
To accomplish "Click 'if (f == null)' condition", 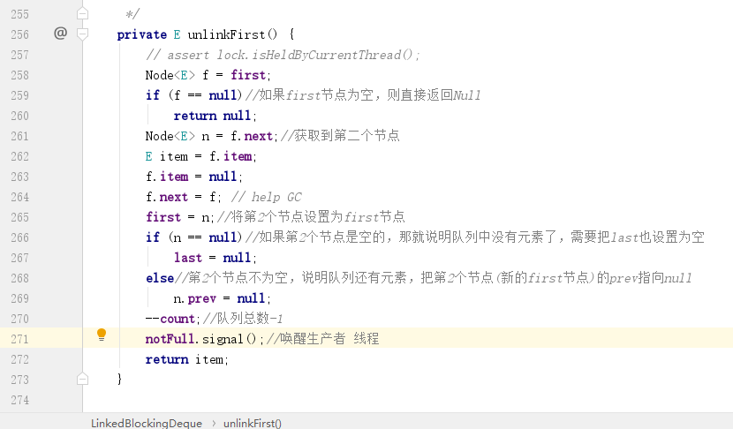I will pyautogui.click(x=193, y=95).
